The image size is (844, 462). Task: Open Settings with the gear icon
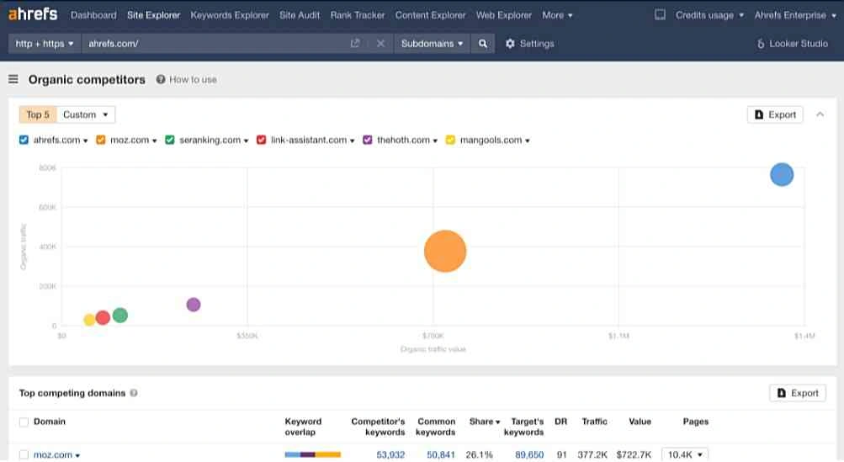coord(529,44)
